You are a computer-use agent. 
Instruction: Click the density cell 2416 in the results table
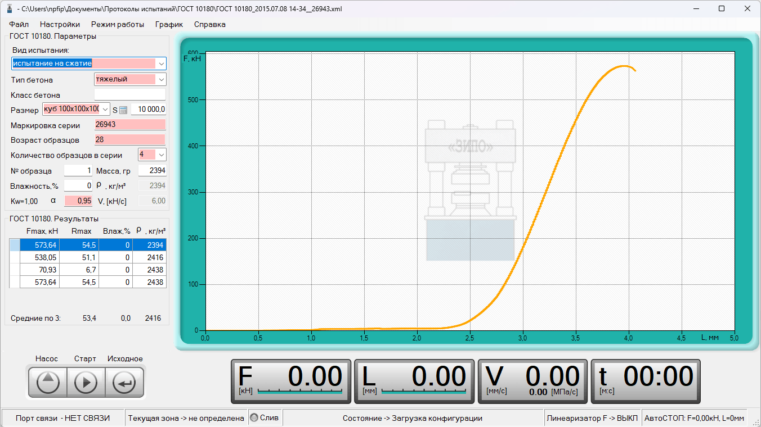click(x=150, y=257)
